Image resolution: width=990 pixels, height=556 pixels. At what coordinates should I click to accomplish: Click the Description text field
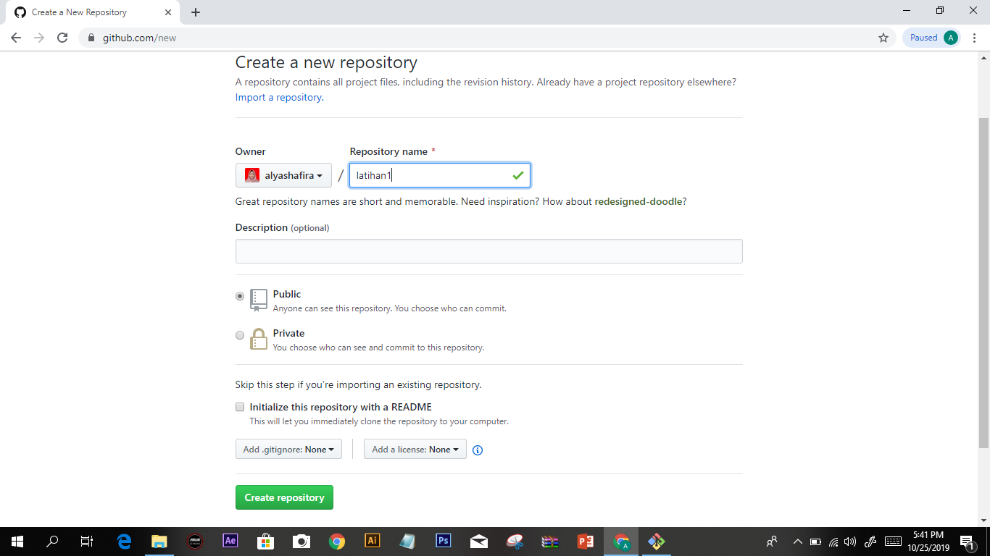tap(489, 251)
